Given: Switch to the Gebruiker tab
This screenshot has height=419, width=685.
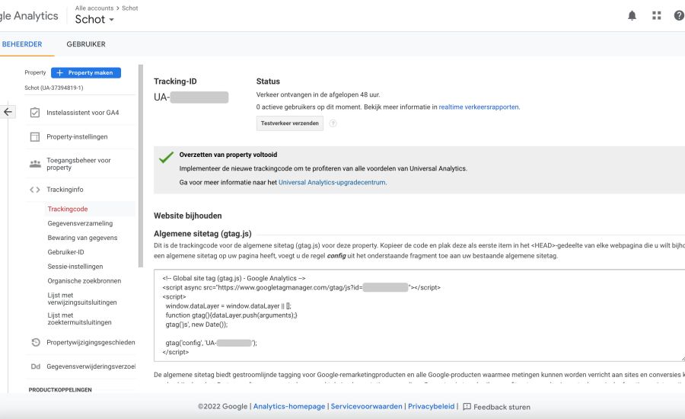Looking at the screenshot, I should (x=86, y=45).
